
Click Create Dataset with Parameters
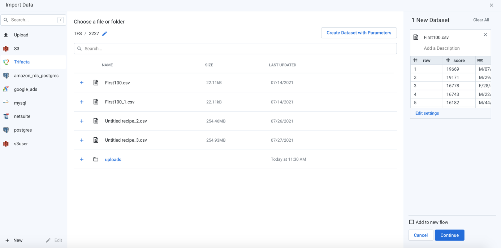click(x=359, y=33)
